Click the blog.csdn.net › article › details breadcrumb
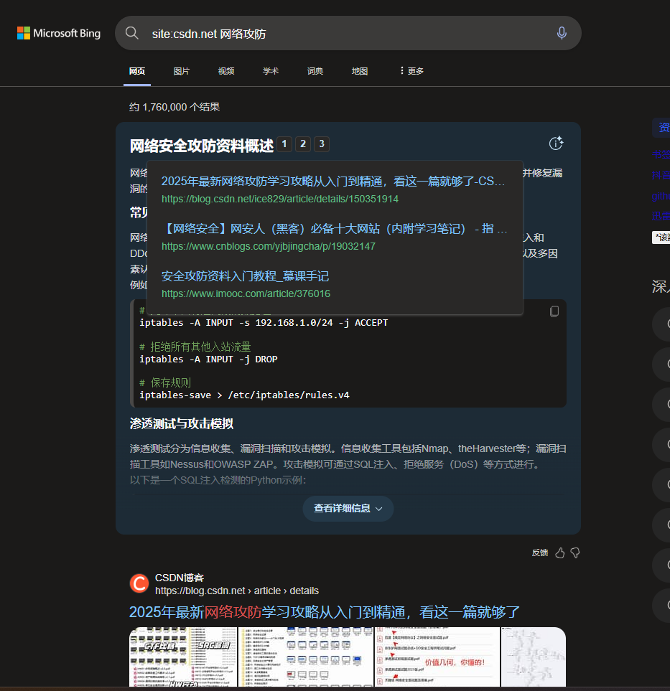The height and width of the screenshot is (691, 670). tap(237, 591)
